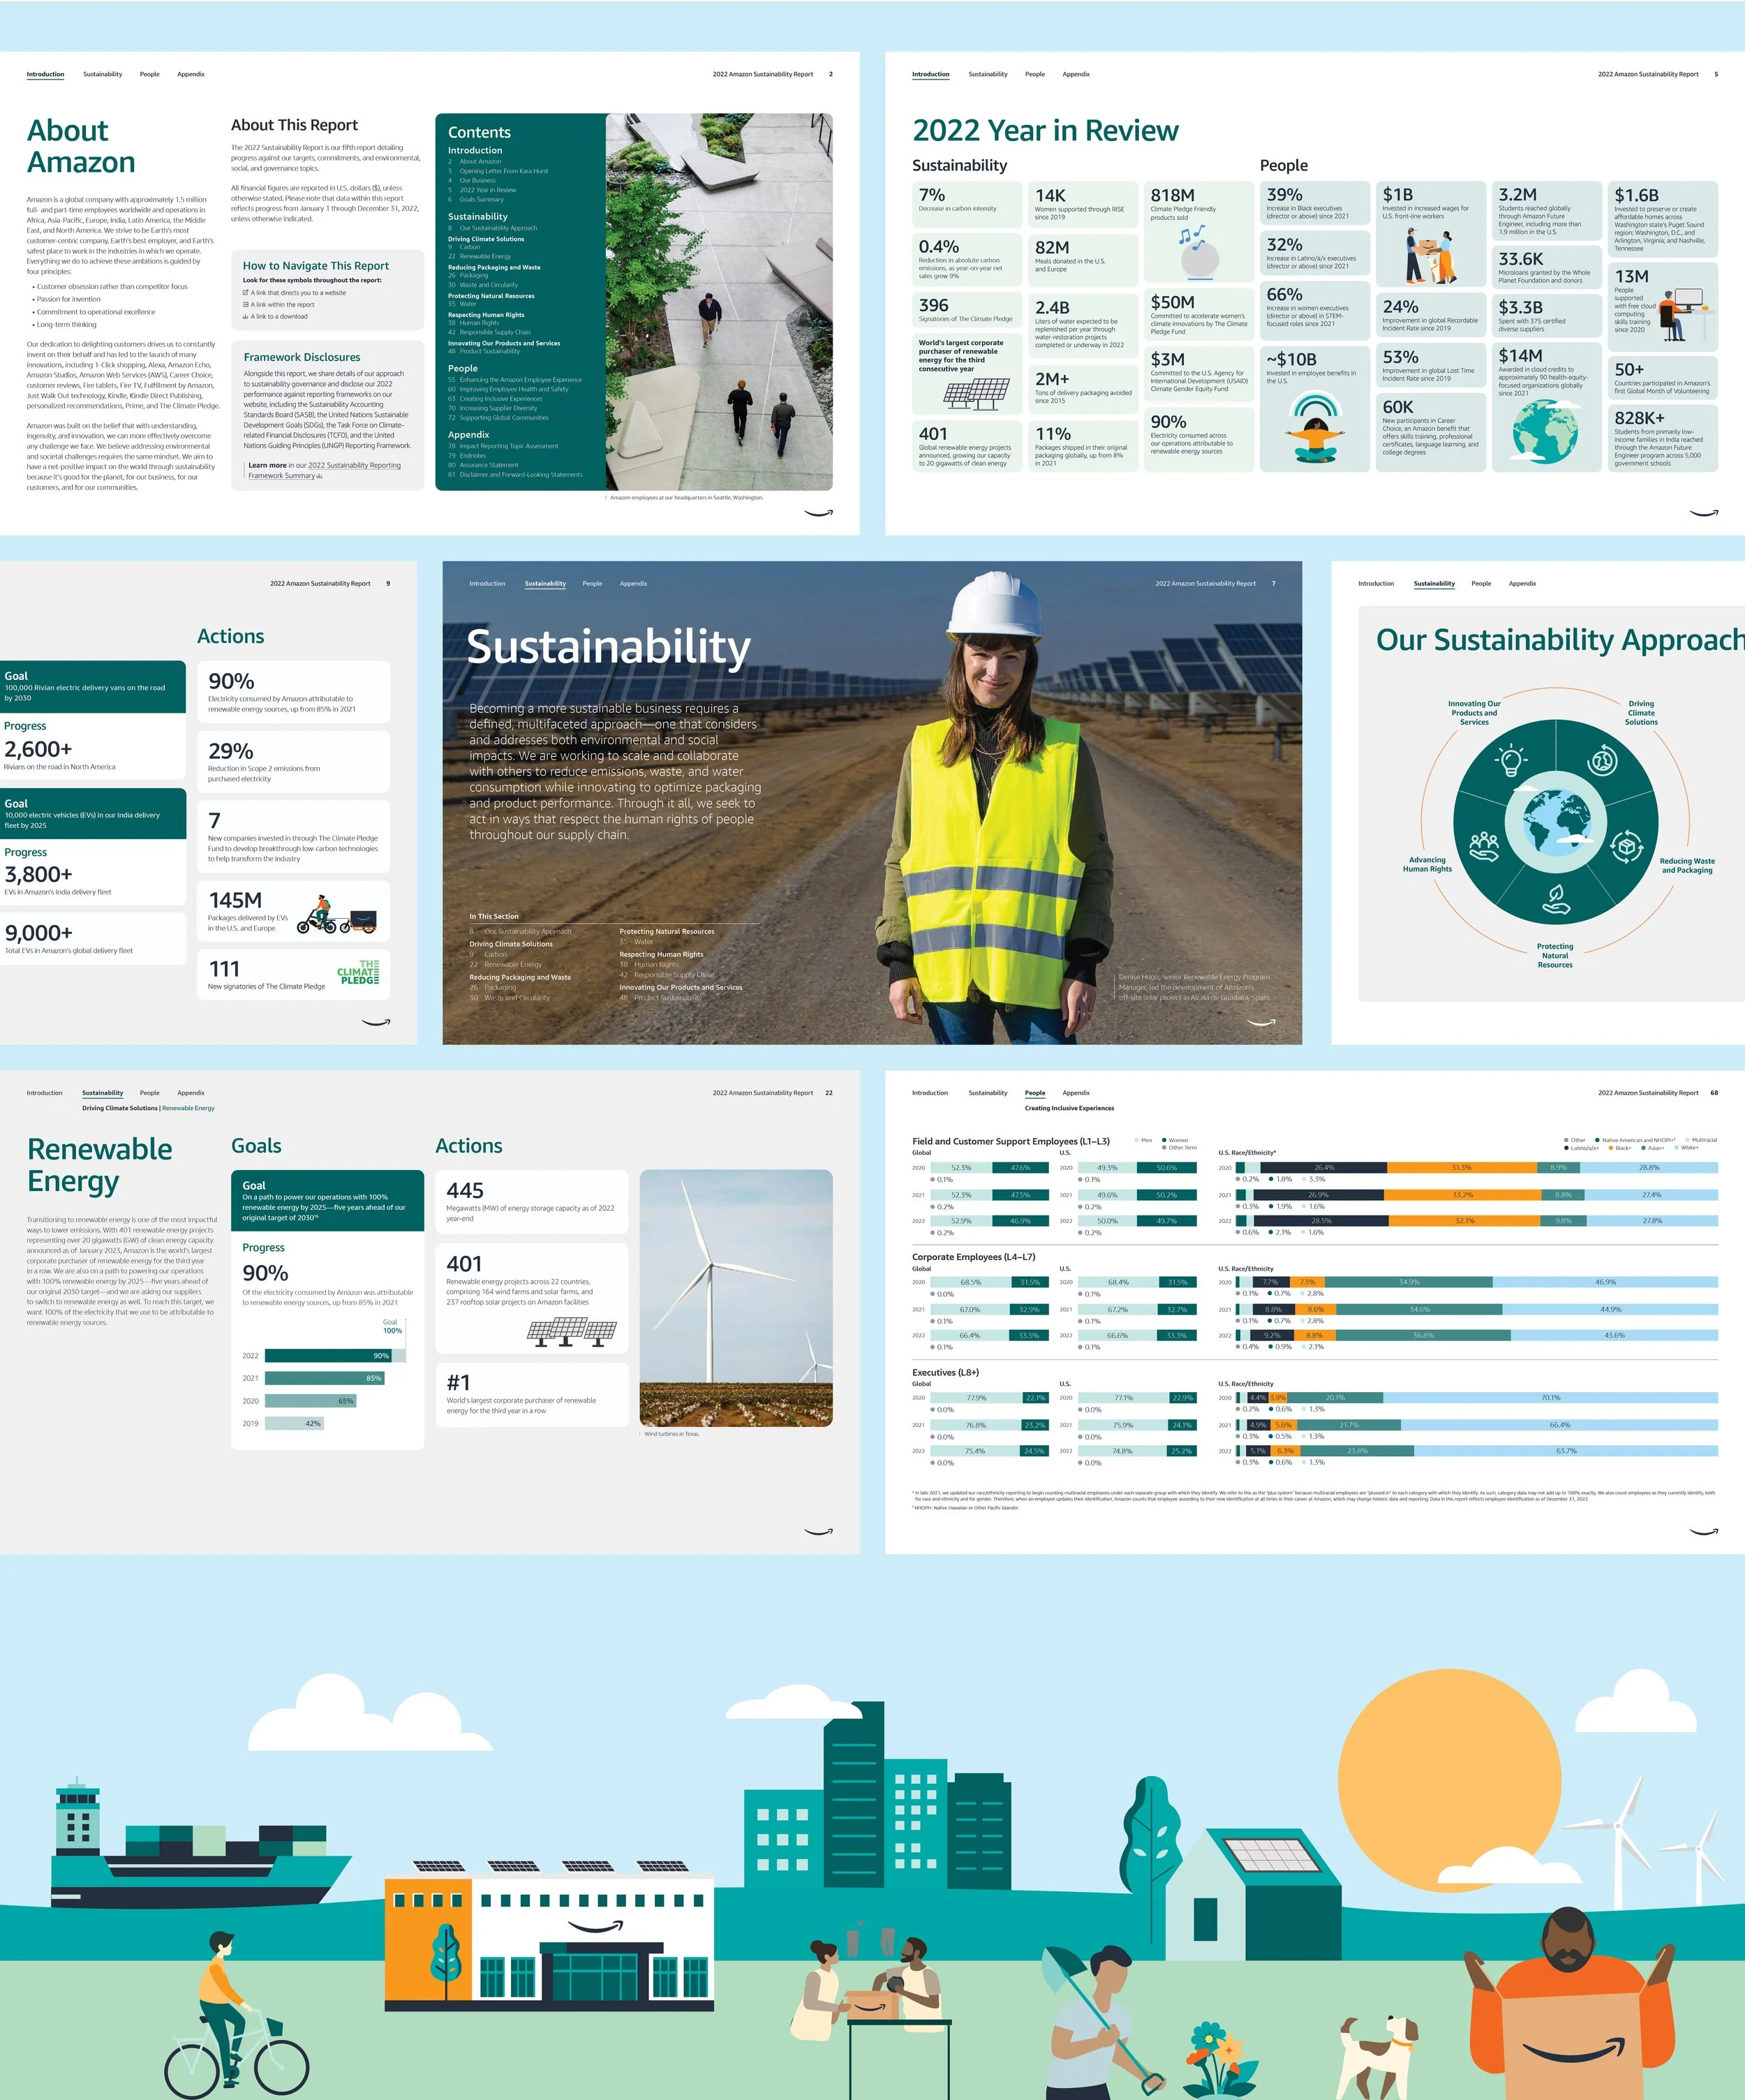Click the people-in-hands Human Rights wheel icon
This screenshot has width=1745, height=2100.
[1484, 846]
